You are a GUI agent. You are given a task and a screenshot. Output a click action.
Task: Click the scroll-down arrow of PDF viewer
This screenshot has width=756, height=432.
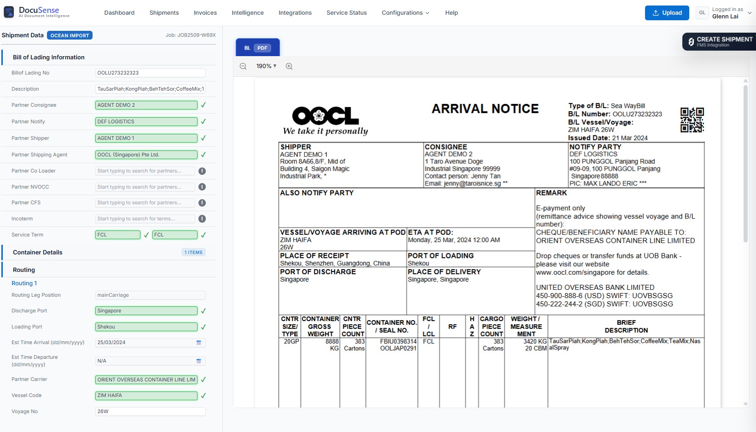(x=746, y=404)
